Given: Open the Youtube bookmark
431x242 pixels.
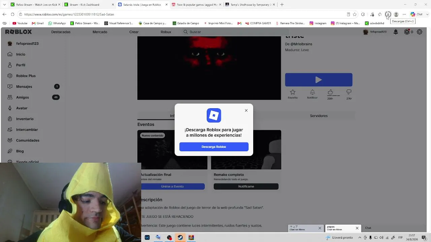Looking at the screenshot, I should click(x=20, y=24).
